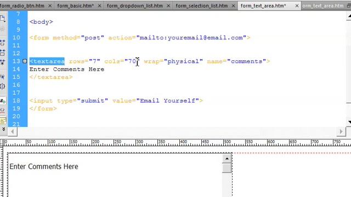Close the form_radio_btn.htm tab

(x=50, y=6)
